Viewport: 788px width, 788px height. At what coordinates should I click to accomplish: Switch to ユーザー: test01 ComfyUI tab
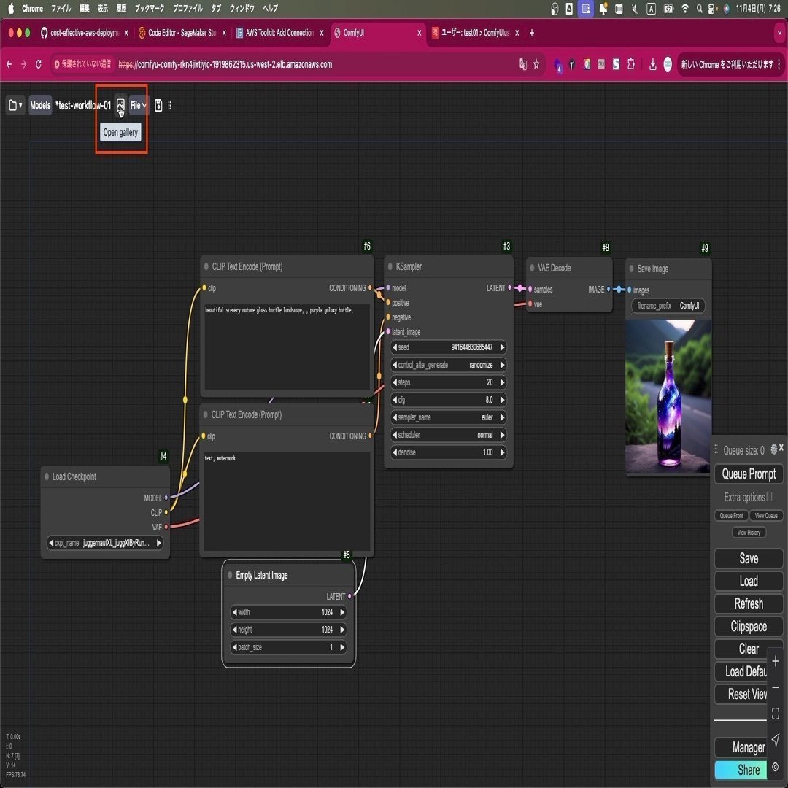coord(475,33)
